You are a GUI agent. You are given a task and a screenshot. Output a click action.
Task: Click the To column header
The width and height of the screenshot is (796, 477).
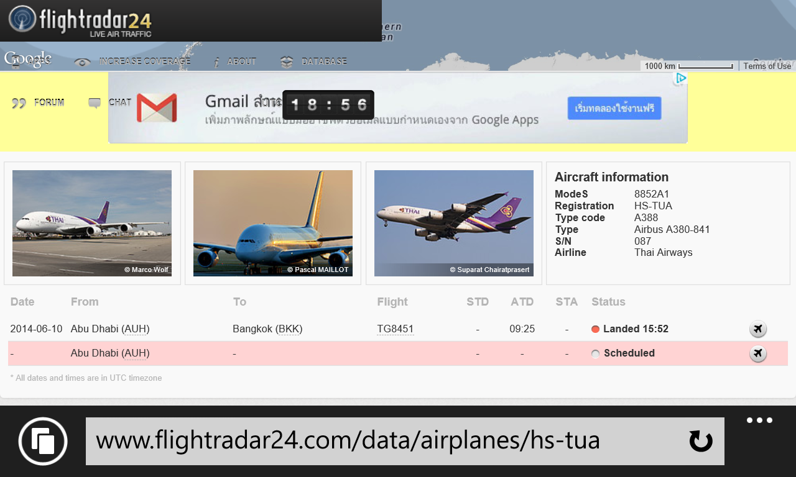239,302
